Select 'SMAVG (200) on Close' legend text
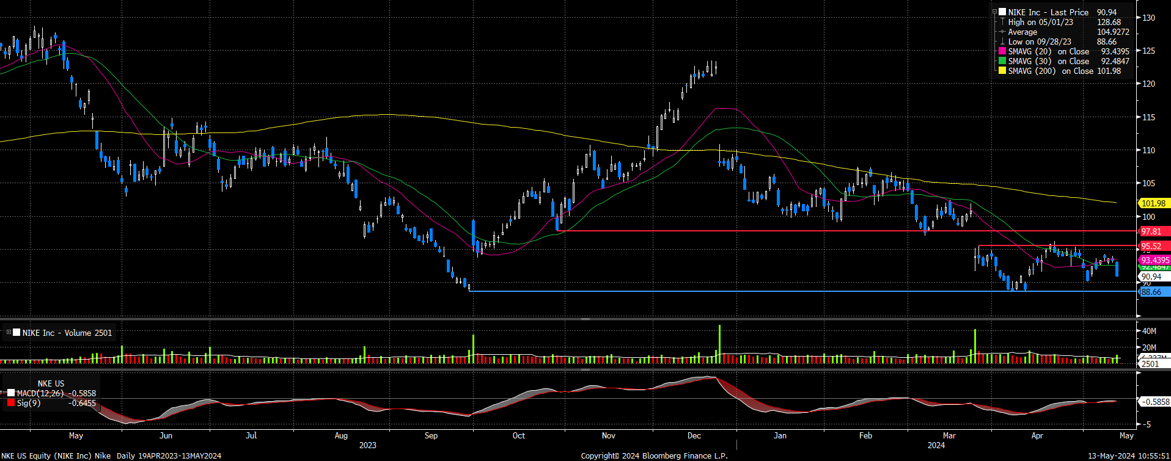This screenshot has height=461, width=1171. (1051, 71)
